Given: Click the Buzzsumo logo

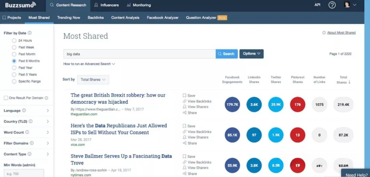Looking at the screenshot, I should pyautogui.click(x=21, y=5).
